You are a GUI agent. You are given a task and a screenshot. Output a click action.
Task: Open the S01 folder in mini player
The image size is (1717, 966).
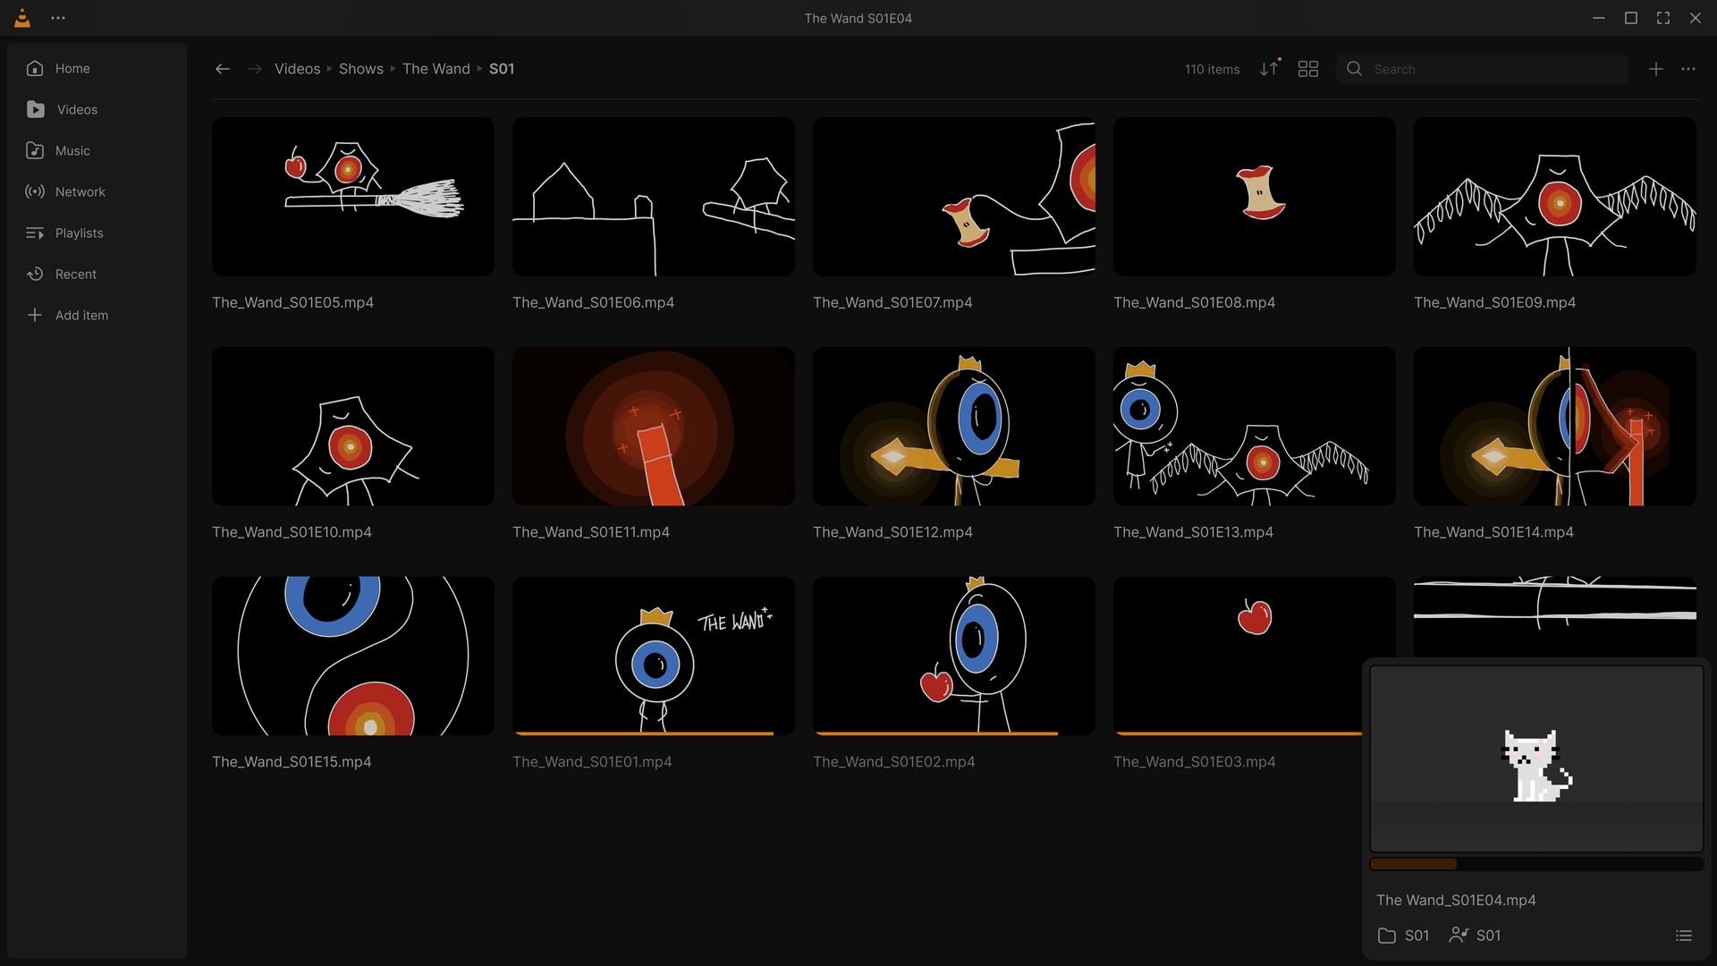[1403, 936]
